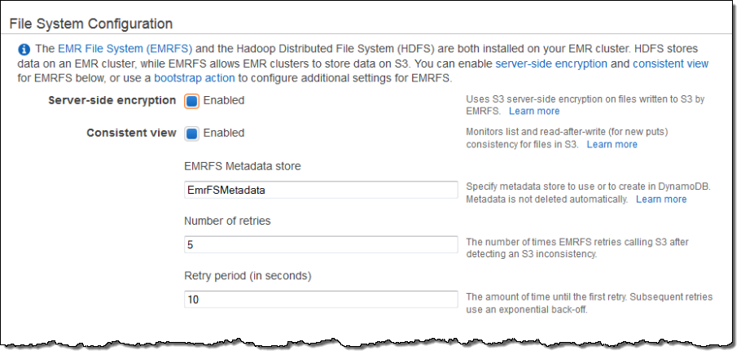This screenshot has height=355, width=741.
Task: Click the blue info icon
Action: pos(24,49)
